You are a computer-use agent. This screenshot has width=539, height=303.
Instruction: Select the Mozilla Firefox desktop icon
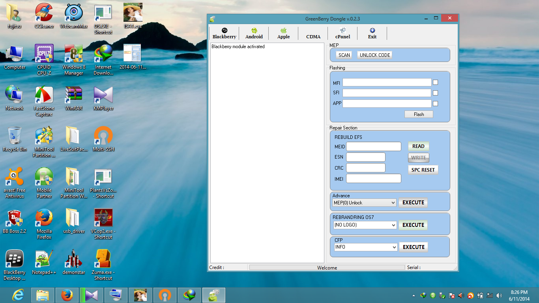click(44, 224)
